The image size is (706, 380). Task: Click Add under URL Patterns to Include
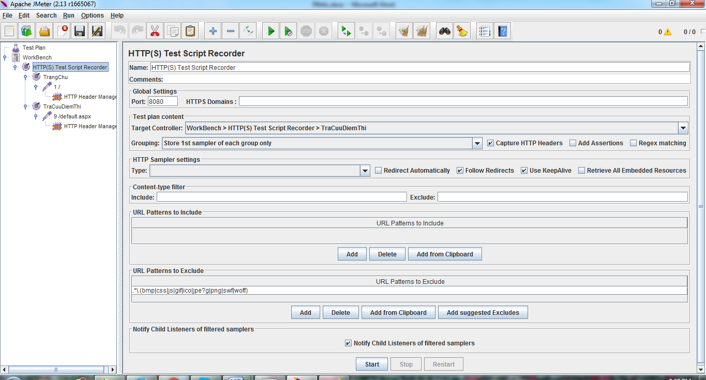pyautogui.click(x=352, y=254)
